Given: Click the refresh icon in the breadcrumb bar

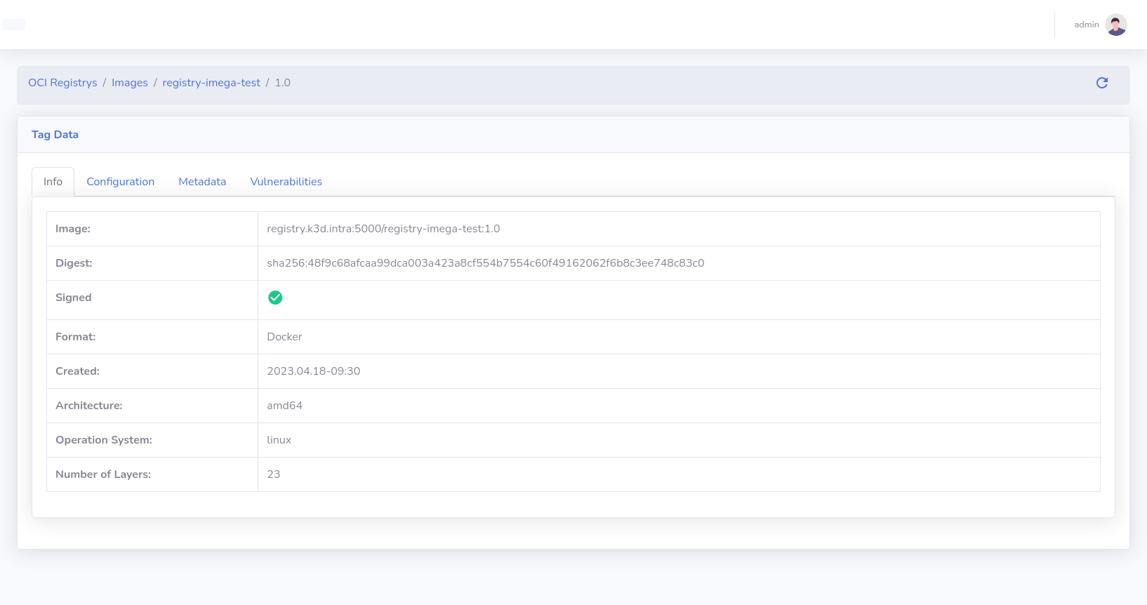Looking at the screenshot, I should [x=1102, y=83].
